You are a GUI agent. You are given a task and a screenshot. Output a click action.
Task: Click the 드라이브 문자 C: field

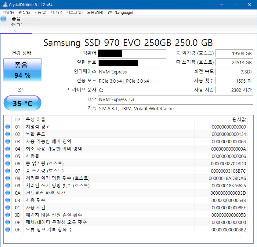(x=132, y=90)
